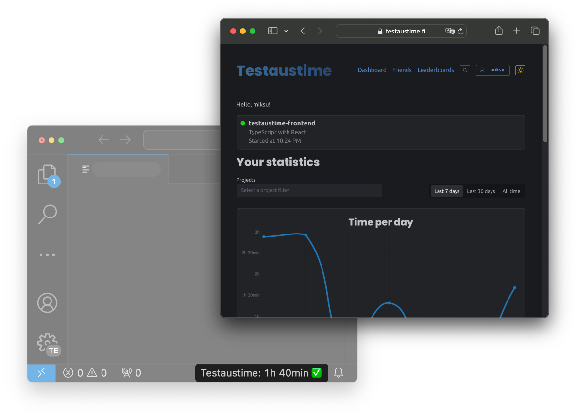Show errors count in editor status bar
The width and height of the screenshot is (576, 418).
tap(73, 373)
